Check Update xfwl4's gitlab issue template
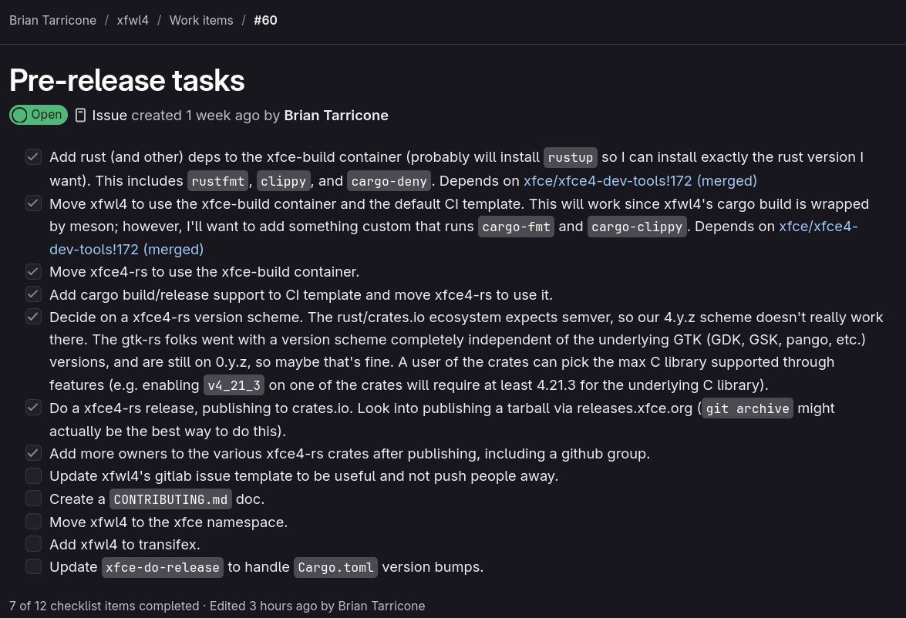 pos(33,475)
